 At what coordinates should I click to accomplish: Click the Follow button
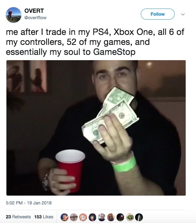158,14
